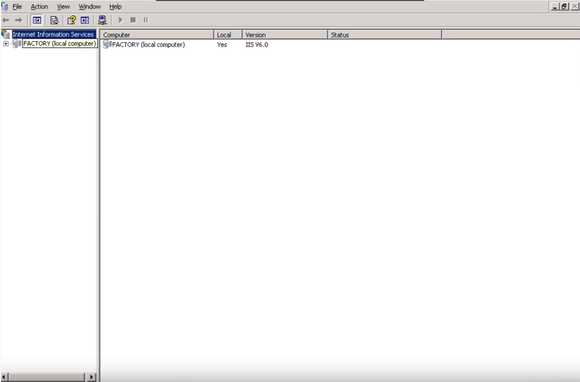This screenshot has height=382, width=580.
Task: Click the Forward arrow toolbar icon
Action: point(18,21)
